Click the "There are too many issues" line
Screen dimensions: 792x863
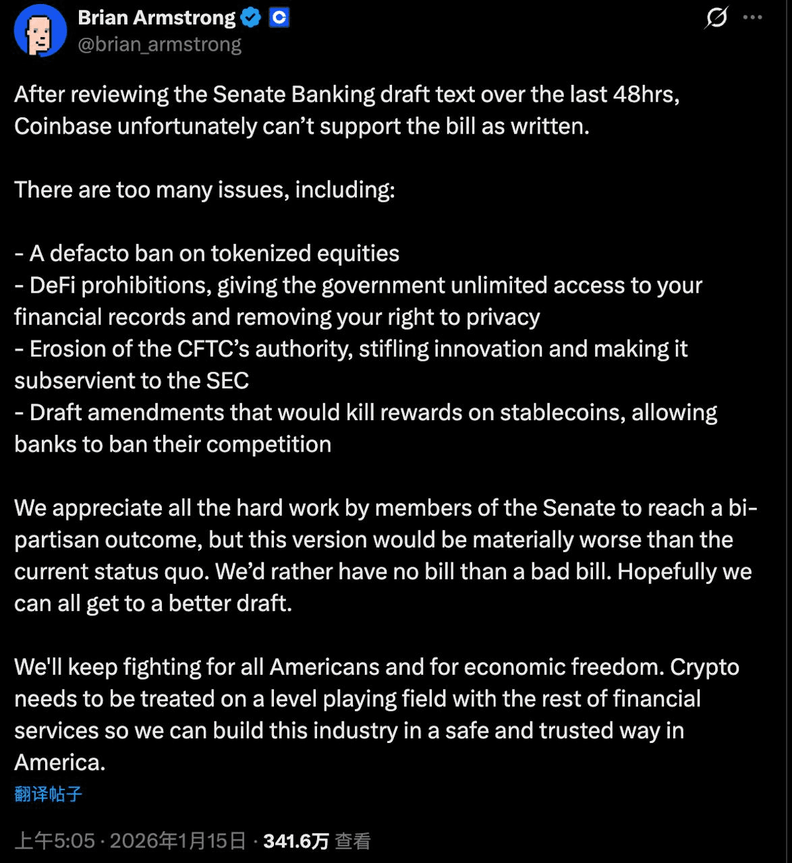pyautogui.click(x=204, y=189)
